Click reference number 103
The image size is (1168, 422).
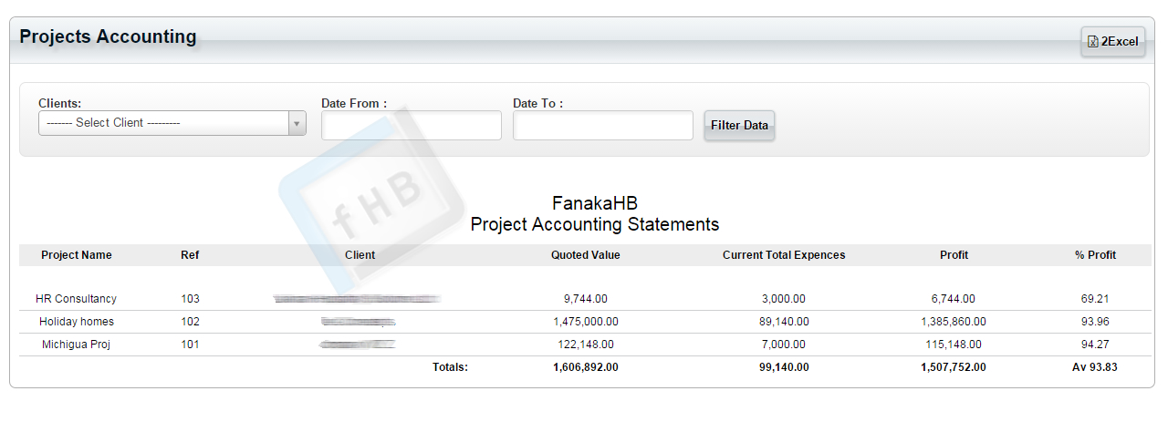click(x=190, y=299)
